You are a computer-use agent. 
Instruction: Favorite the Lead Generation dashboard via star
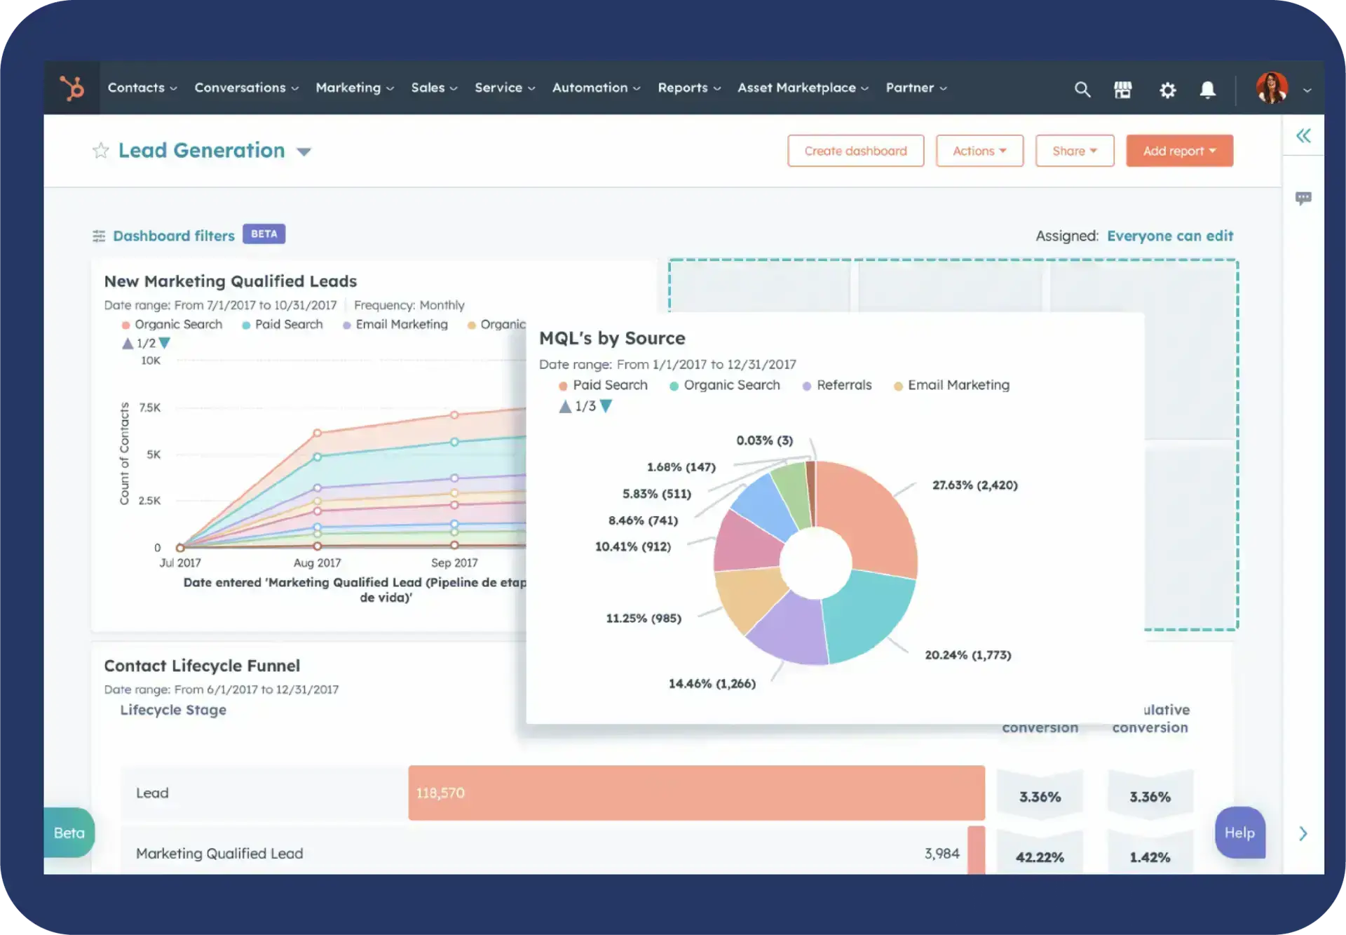(x=101, y=150)
